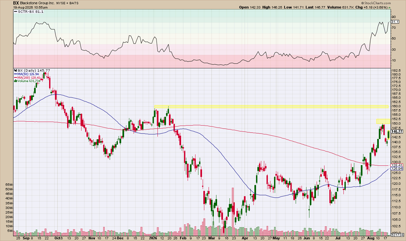Click the blue line marker beside MA(50)
Image resolution: width=406 pixels, height=241 pixels.
tap(16, 74)
